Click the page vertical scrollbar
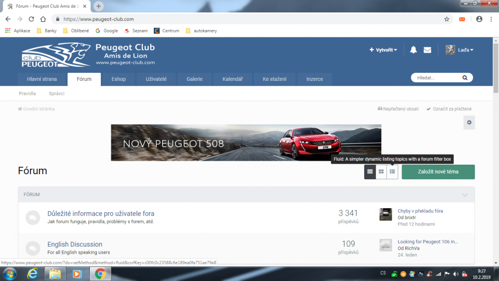This screenshot has width=499, height=281. pos(496,68)
